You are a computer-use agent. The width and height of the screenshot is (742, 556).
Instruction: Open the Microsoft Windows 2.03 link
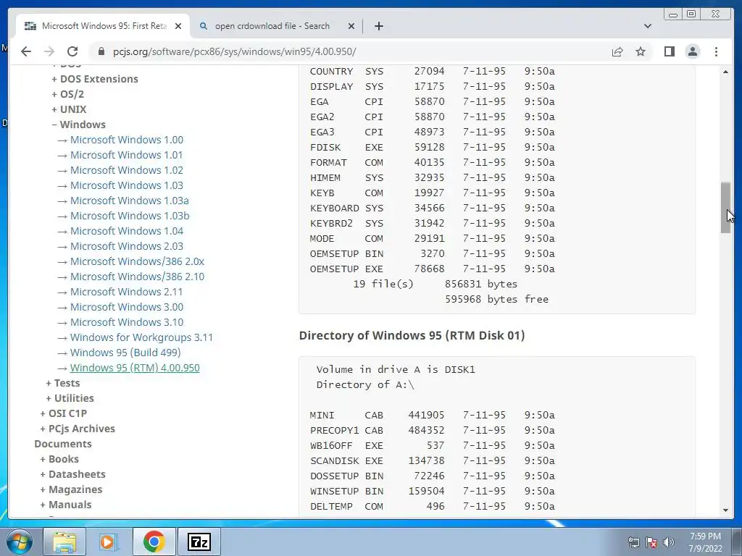click(127, 246)
